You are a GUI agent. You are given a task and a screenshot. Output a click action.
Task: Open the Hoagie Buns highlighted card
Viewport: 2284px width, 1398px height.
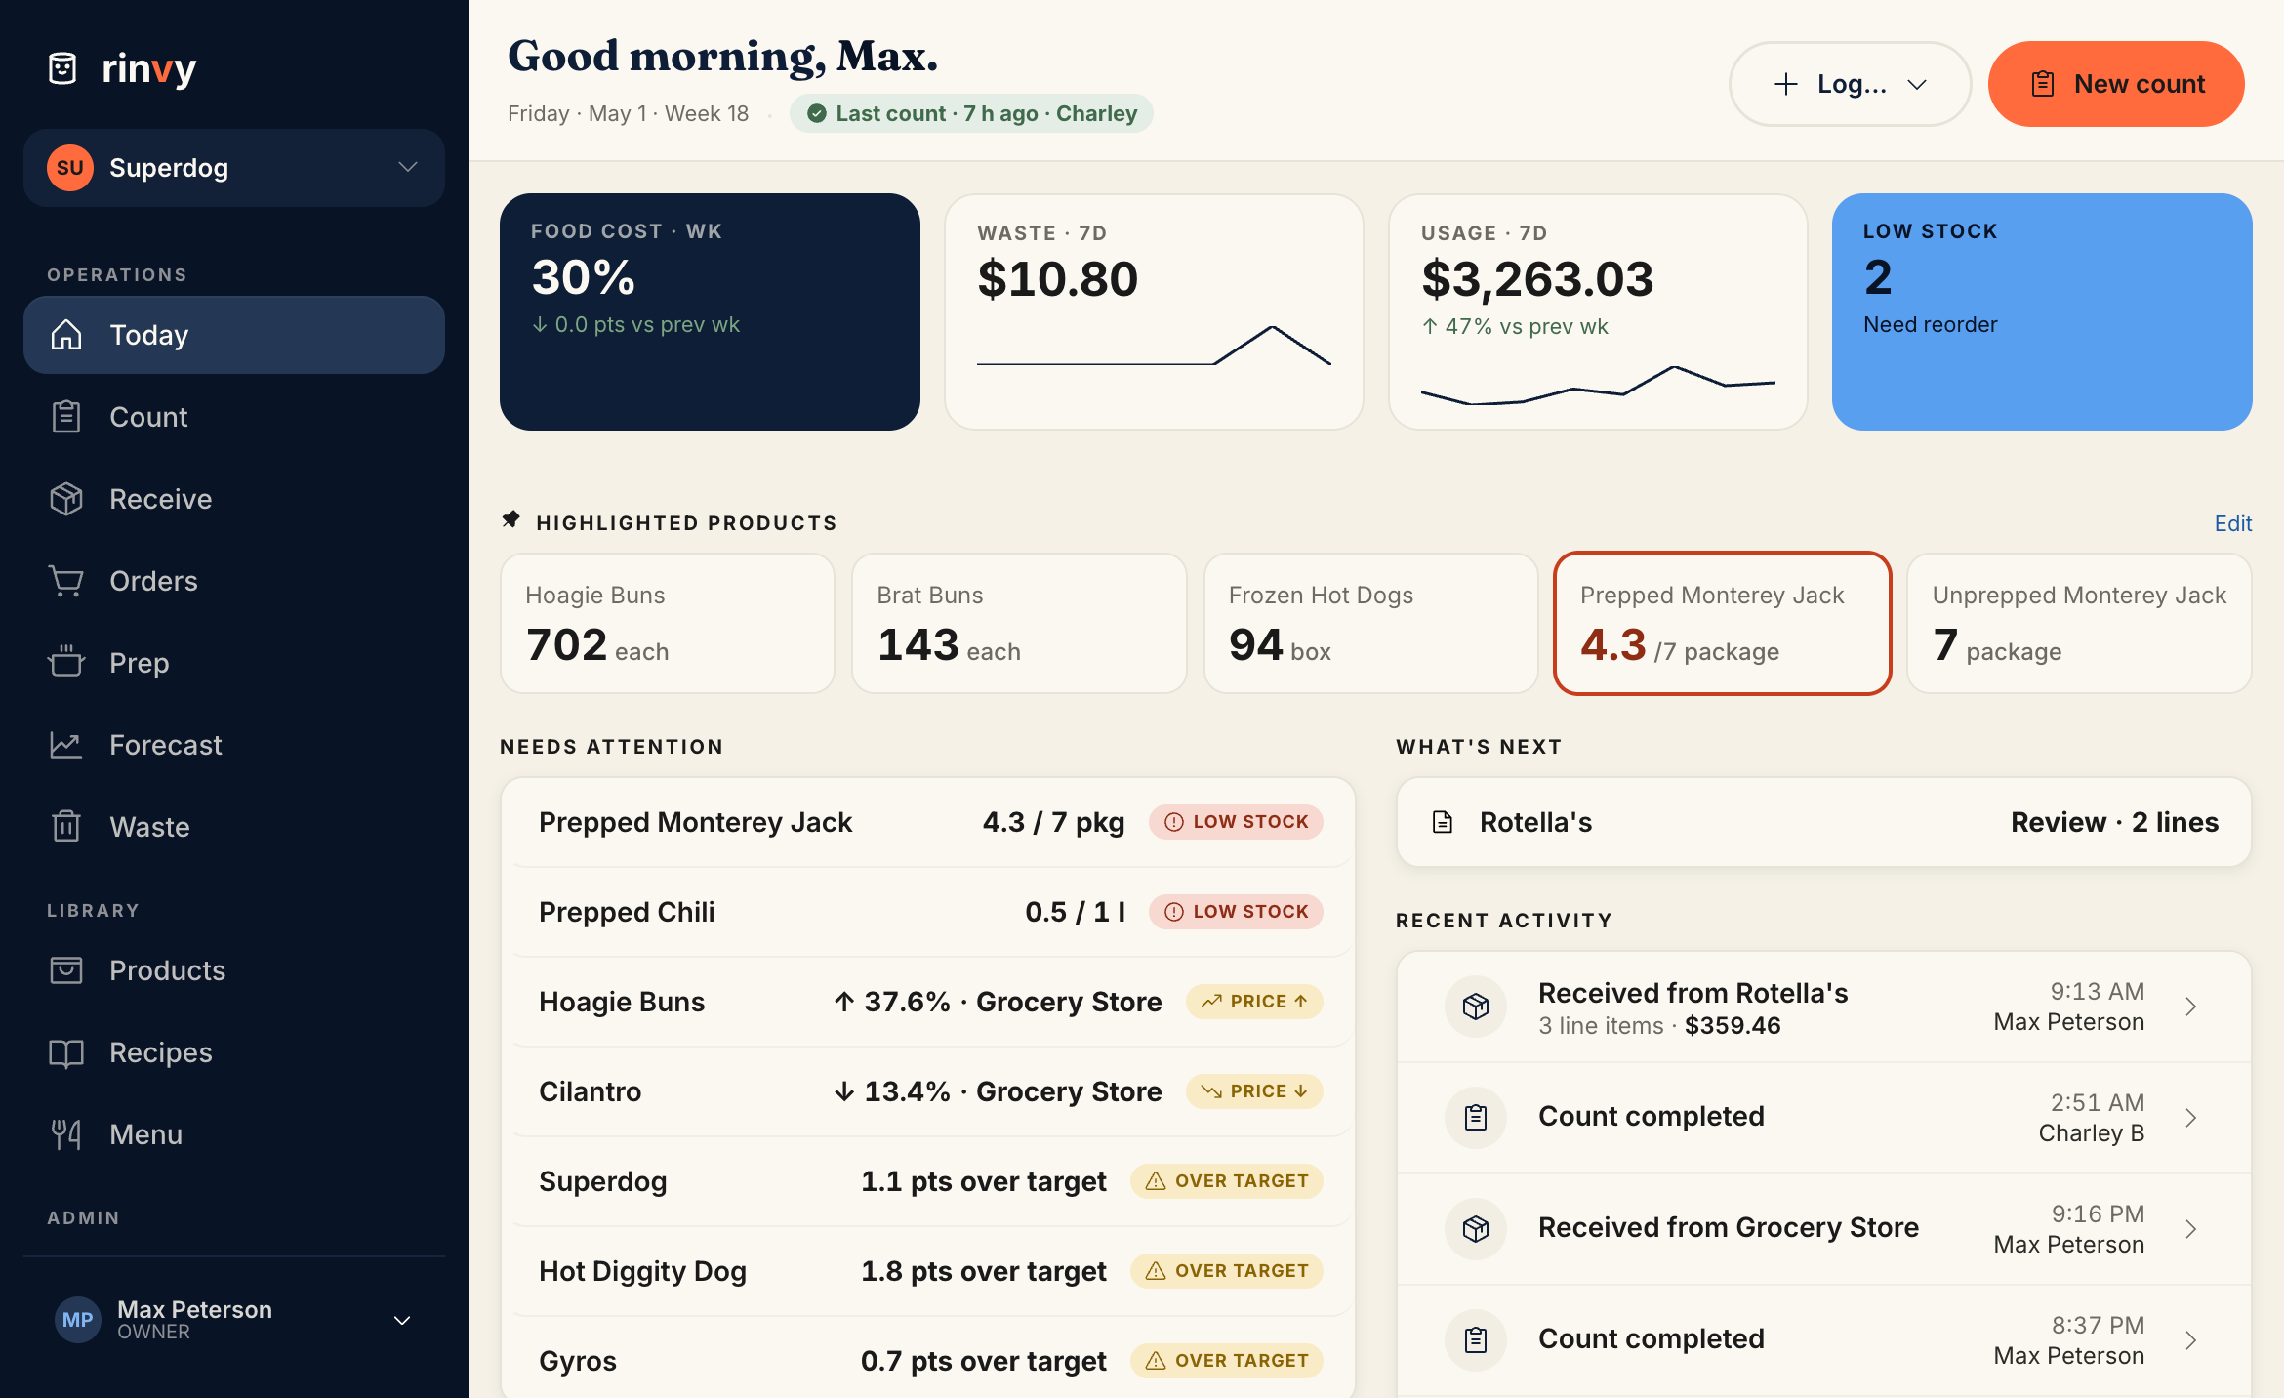pyautogui.click(x=668, y=623)
